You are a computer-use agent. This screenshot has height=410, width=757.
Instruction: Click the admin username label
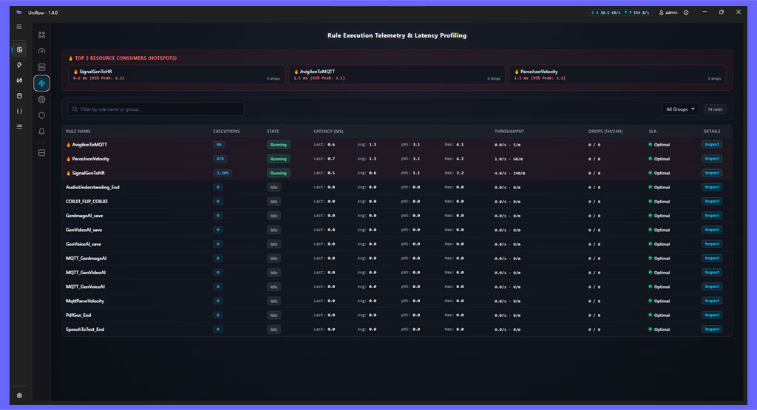point(671,13)
